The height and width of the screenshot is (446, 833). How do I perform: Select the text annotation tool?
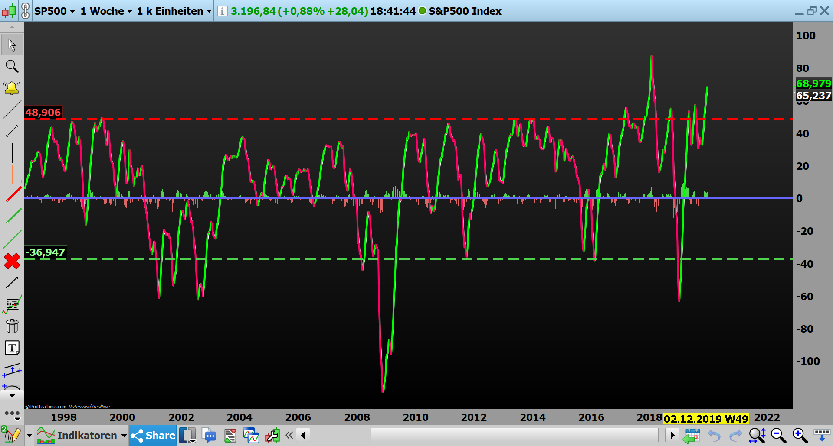coord(12,348)
